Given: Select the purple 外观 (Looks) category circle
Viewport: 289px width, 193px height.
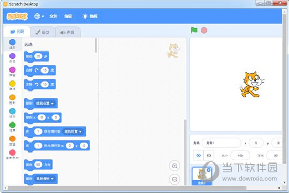Looking at the screenshot, I should point(13,56).
